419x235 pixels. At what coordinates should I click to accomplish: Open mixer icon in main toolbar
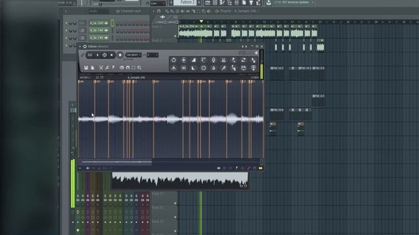click(x=237, y=3)
